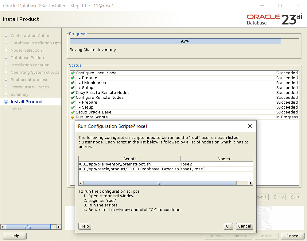307x241 pixels.
Task: Click the check icon beside Configure Remote Nodes
Action: tap(72, 97)
